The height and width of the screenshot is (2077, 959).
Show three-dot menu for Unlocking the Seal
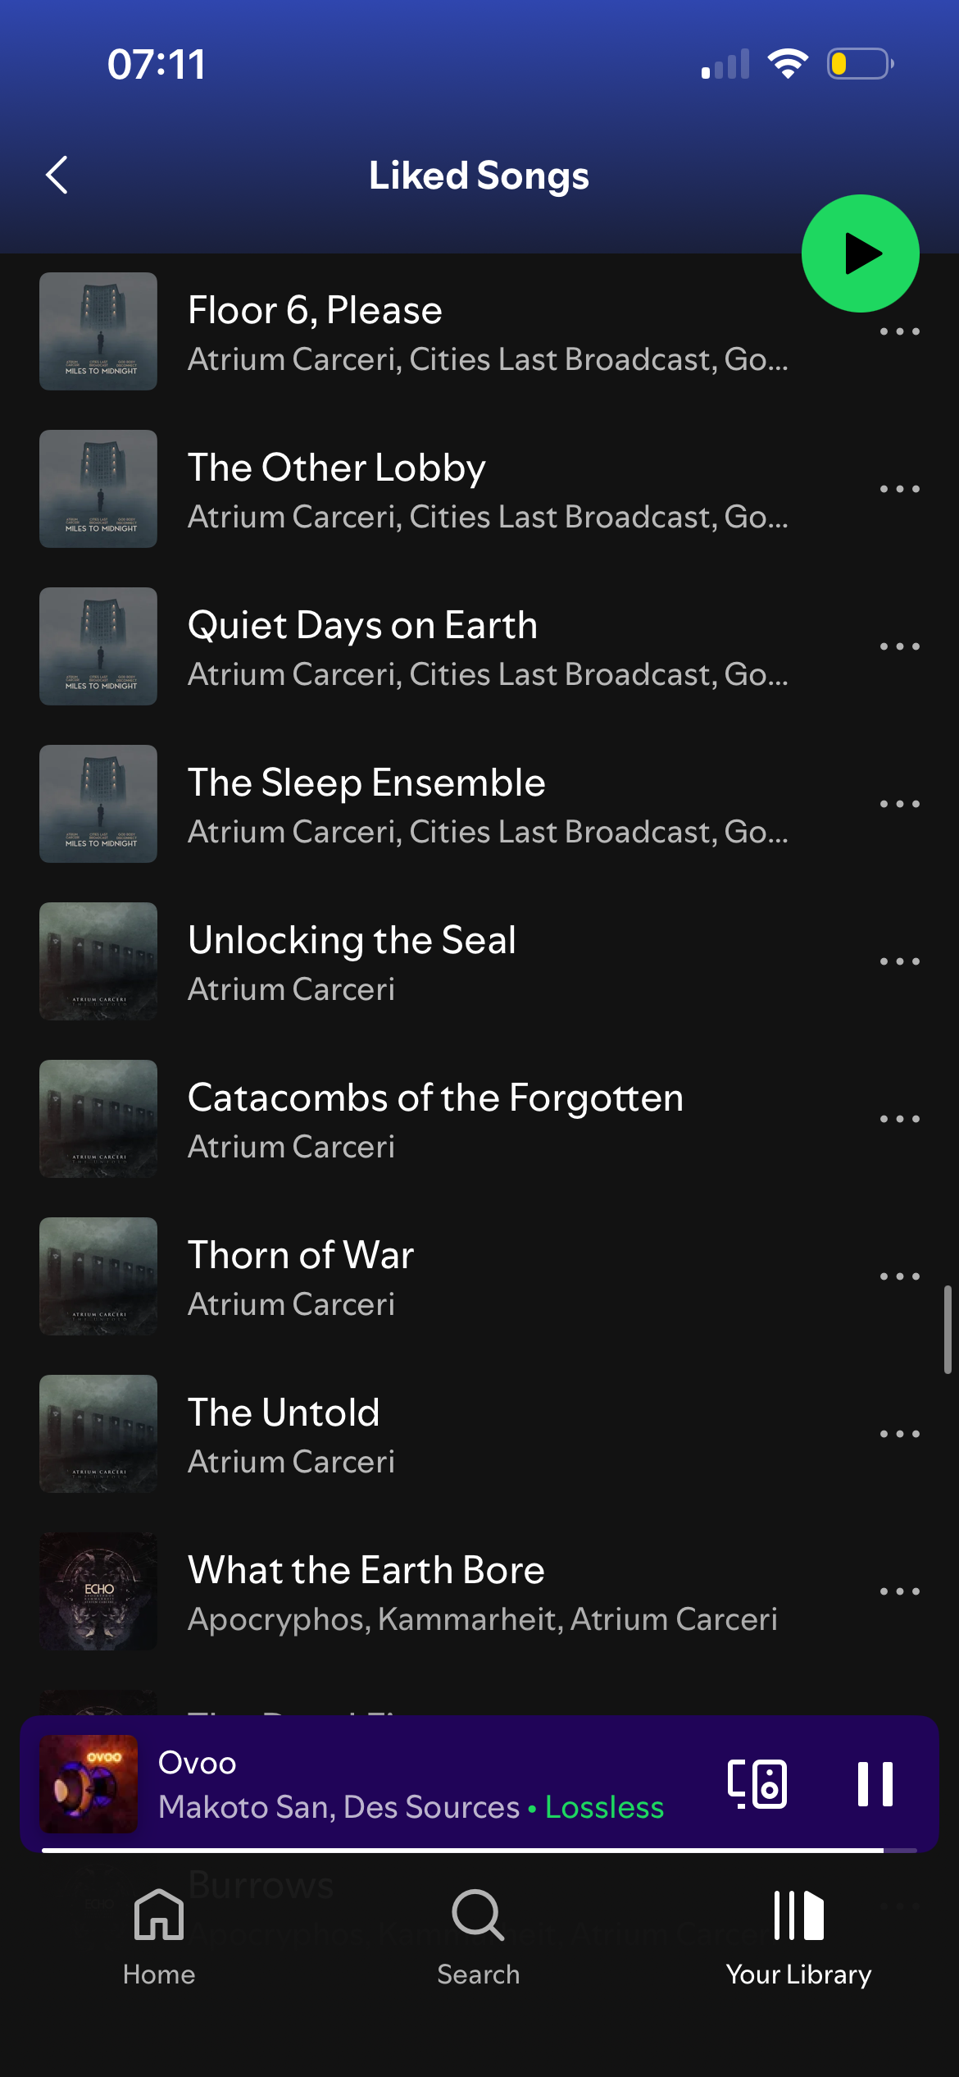click(899, 961)
